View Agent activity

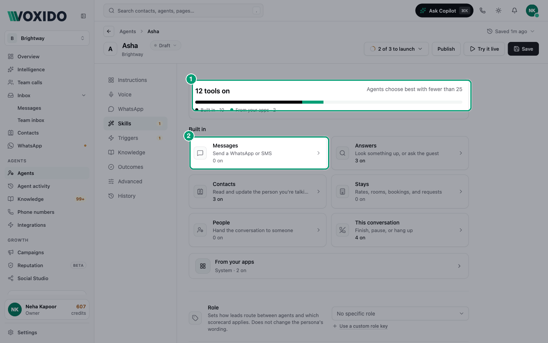tap(47, 186)
